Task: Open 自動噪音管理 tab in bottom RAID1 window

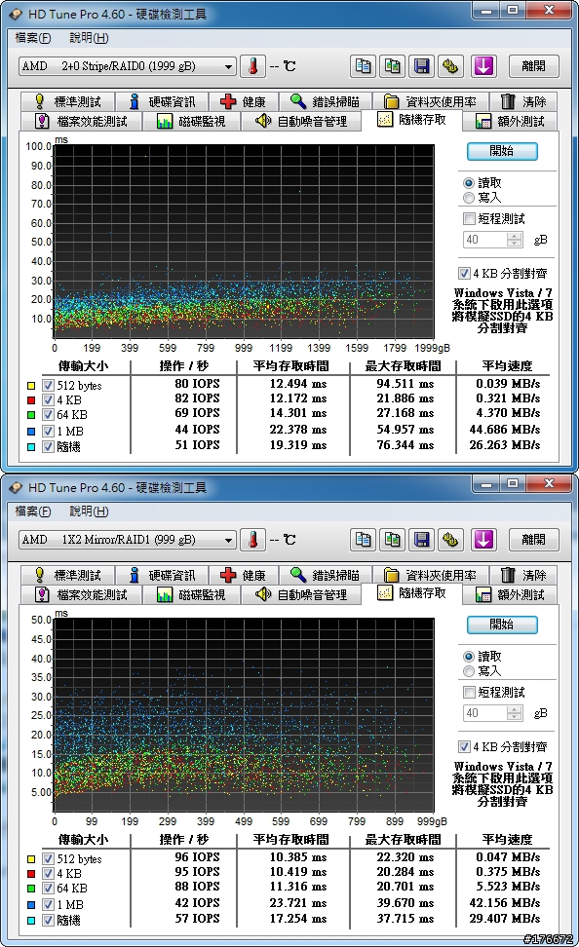Action: pos(301,595)
